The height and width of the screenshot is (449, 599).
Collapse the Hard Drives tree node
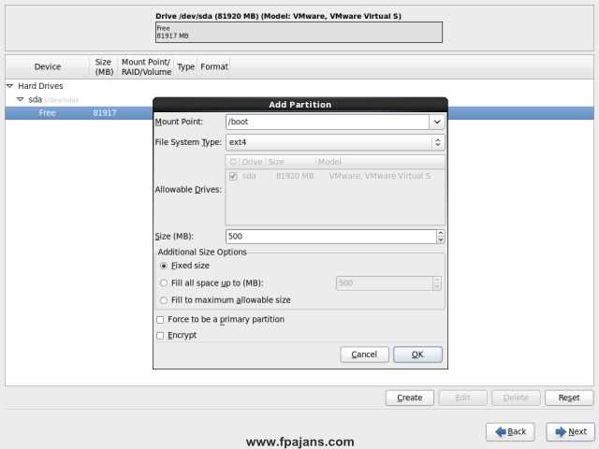coord(10,86)
